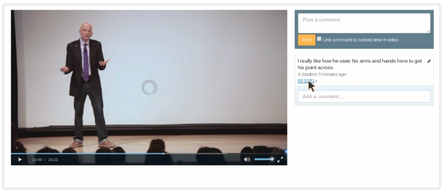Seek on the video progress bar
444x194 pixels.
click(x=149, y=154)
